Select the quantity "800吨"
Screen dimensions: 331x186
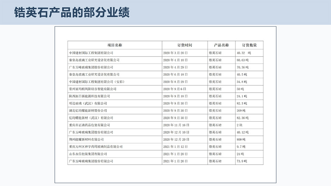tap(241, 139)
